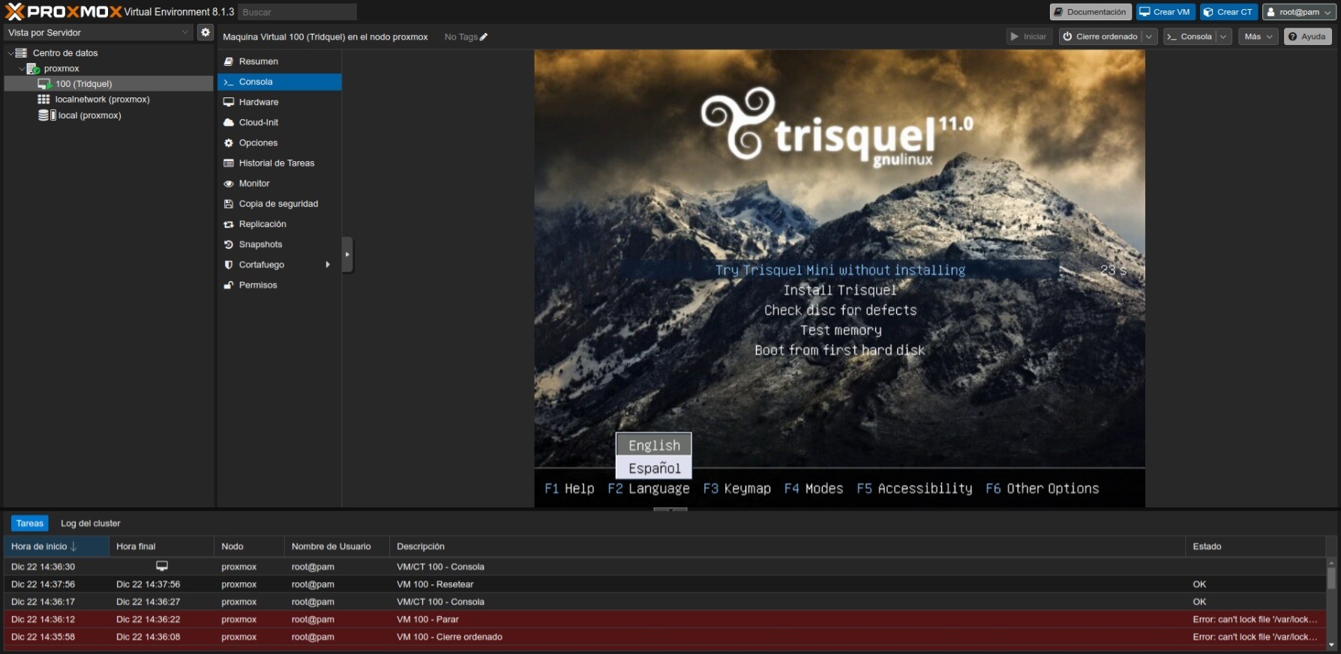
Task: Switch to the Tareas tab
Action: coord(30,523)
